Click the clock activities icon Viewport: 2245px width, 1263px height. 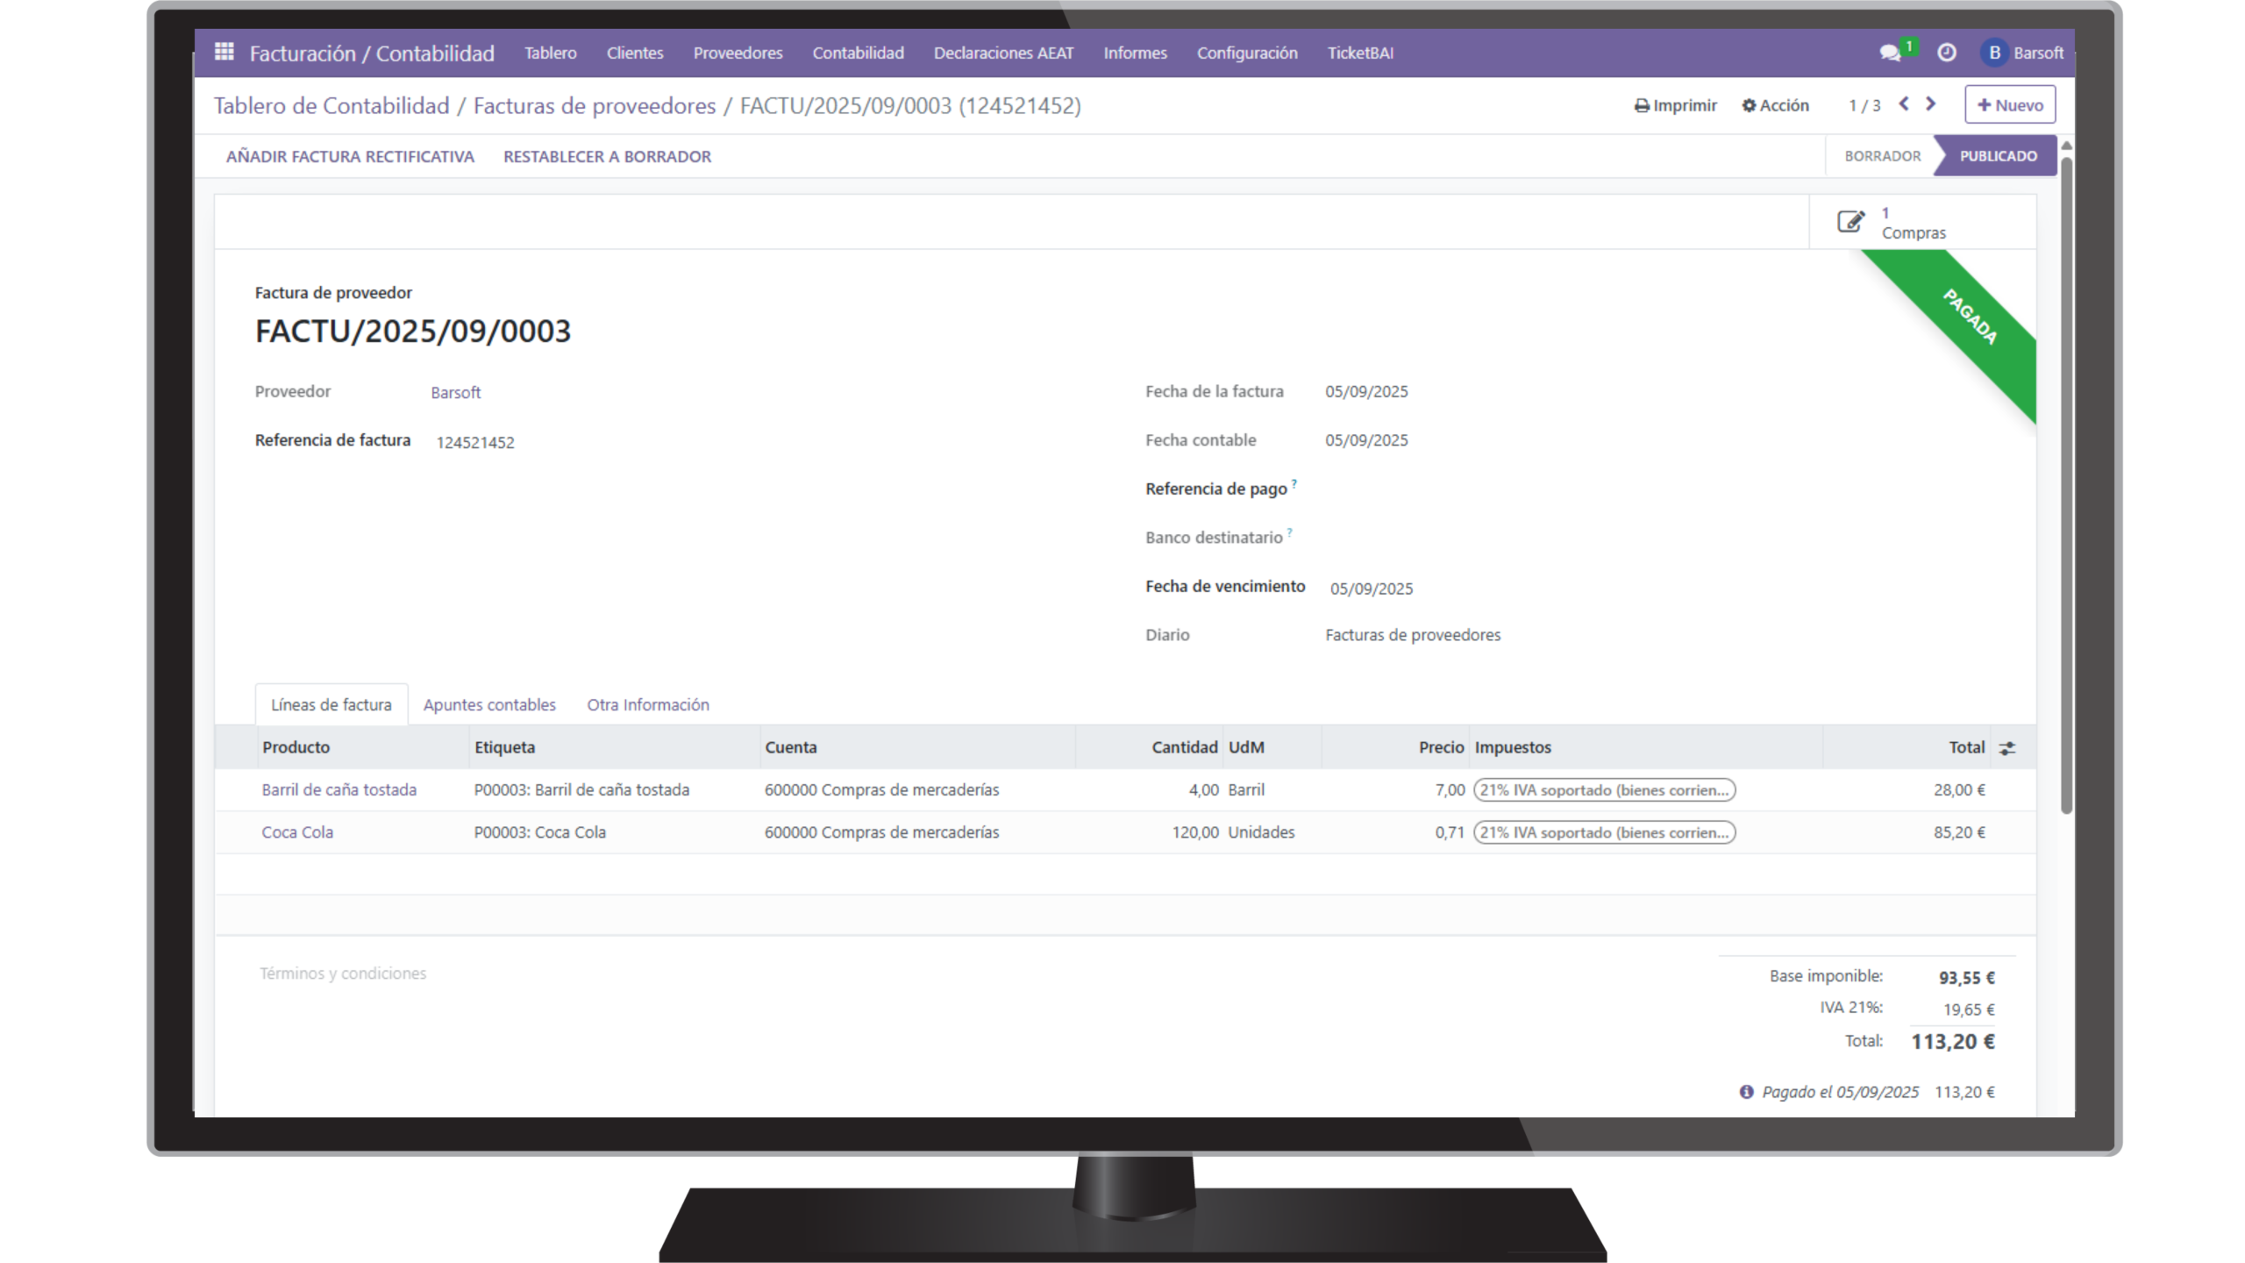(x=1947, y=53)
